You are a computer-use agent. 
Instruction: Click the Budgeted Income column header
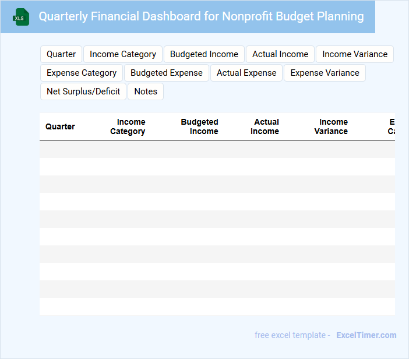[x=200, y=126]
